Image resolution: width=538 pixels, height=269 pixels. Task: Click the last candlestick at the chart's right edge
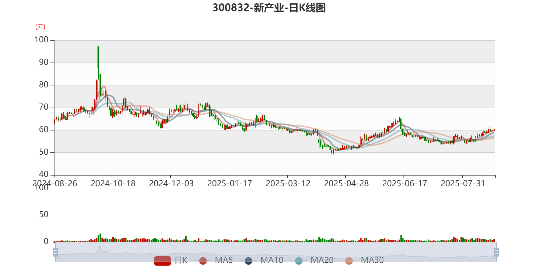point(494,130)
